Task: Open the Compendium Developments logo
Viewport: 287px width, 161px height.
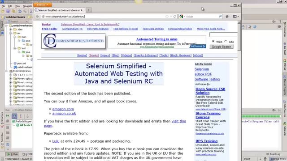Action: coord(74,41)
